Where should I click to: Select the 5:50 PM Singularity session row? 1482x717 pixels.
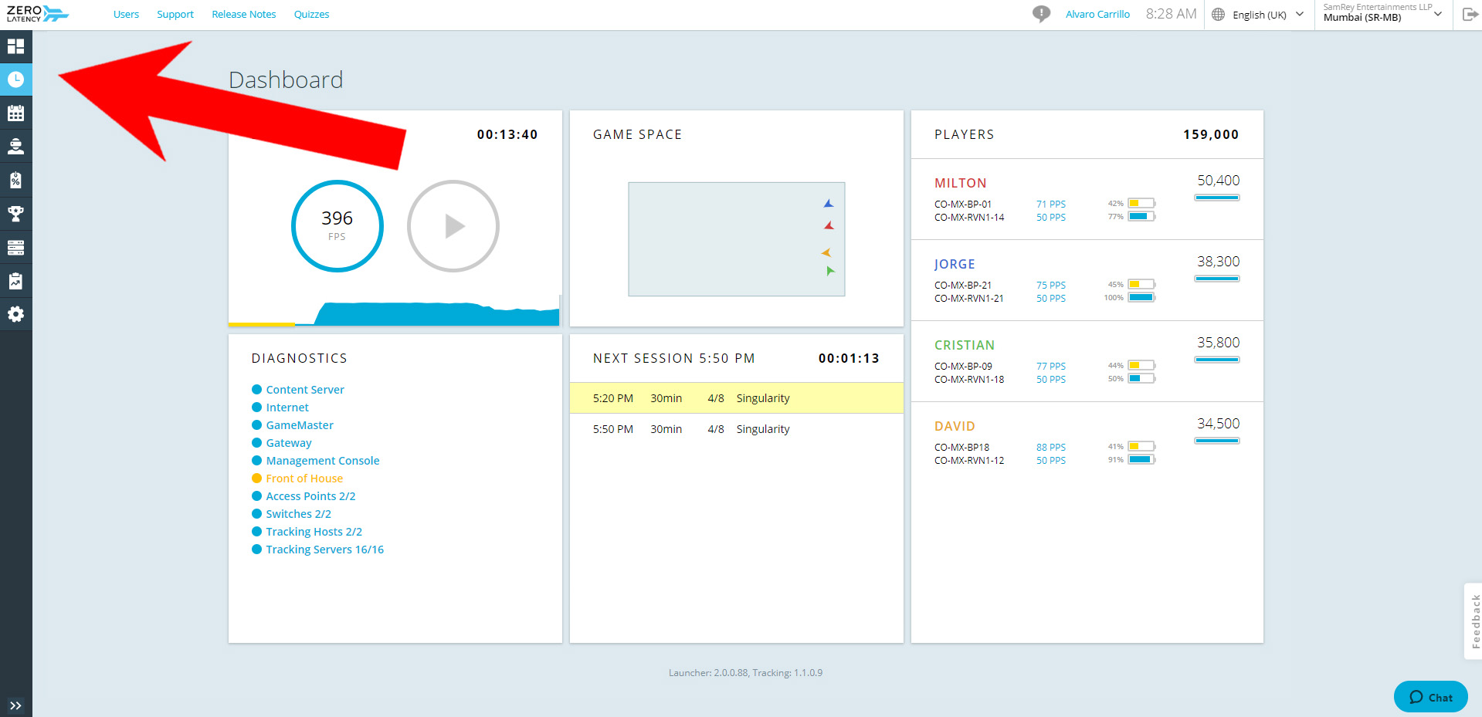tap(737, 429)
